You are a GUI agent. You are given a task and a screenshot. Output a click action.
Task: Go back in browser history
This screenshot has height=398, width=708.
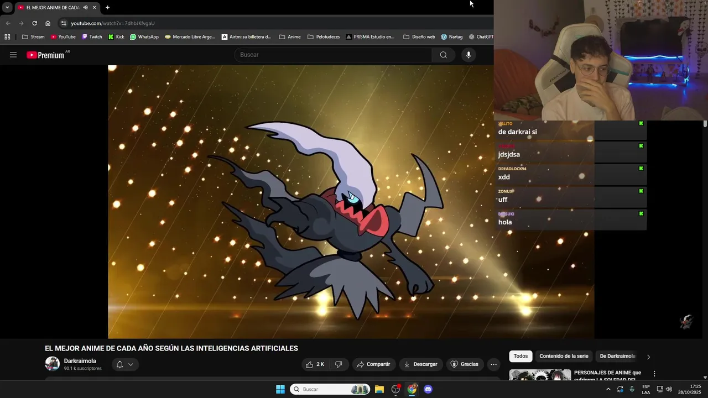(x=8, y=23)
